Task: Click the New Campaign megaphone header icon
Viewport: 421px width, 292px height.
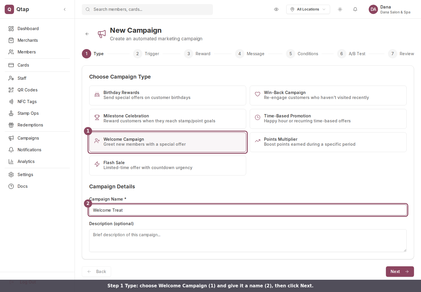Action: (102, 34)
